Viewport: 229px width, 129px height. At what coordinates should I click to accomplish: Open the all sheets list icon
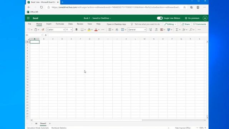point(36,124)
